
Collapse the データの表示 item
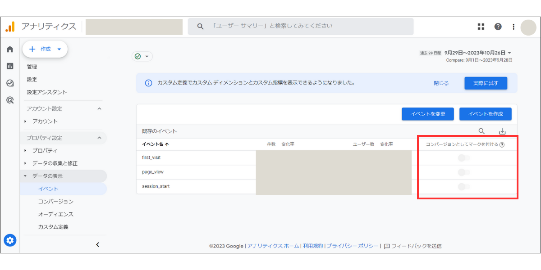(25, 176)
